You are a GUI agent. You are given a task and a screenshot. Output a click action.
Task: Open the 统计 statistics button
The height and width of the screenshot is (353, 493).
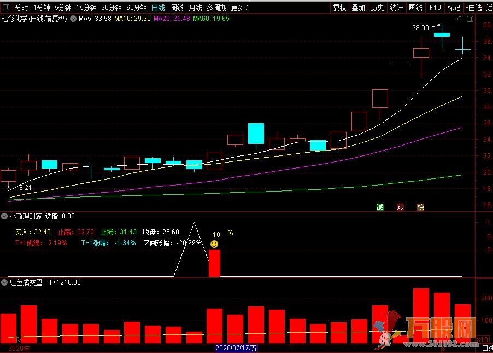tap(396, 8)
